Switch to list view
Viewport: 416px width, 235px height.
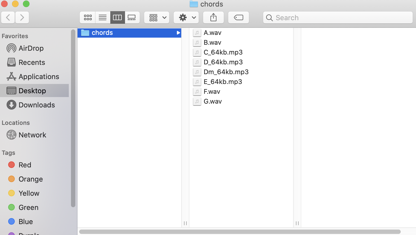click(103, 17)
